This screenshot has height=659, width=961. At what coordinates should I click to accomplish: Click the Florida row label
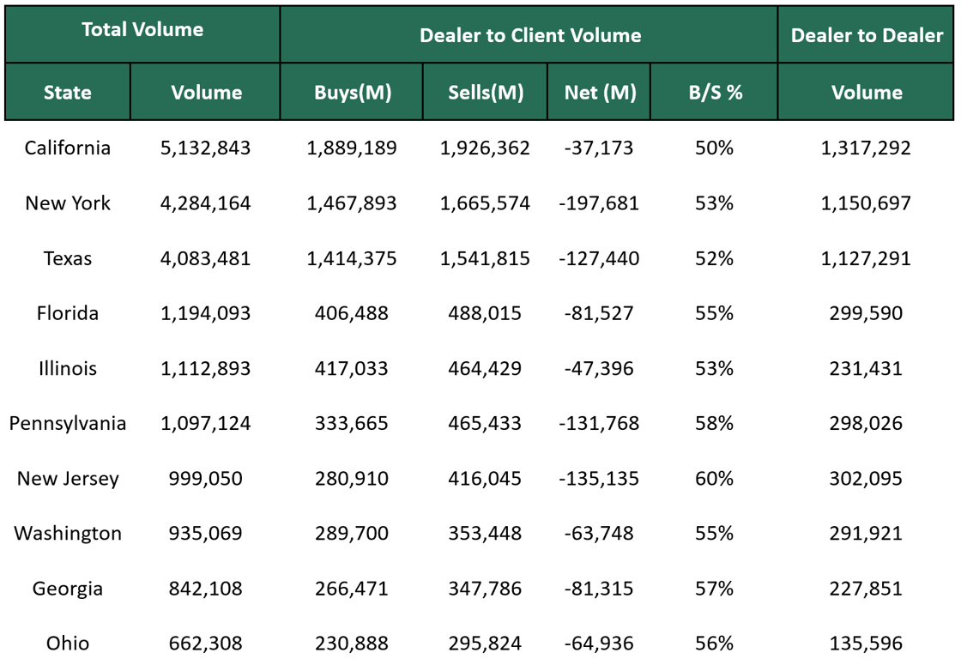pos(67,313)
